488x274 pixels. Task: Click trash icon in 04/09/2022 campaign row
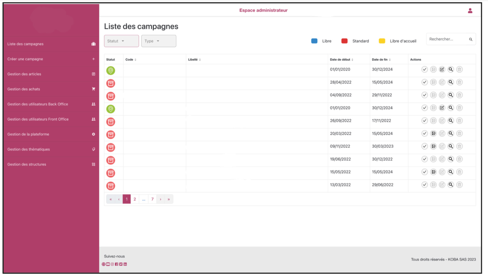click(459, 95)
